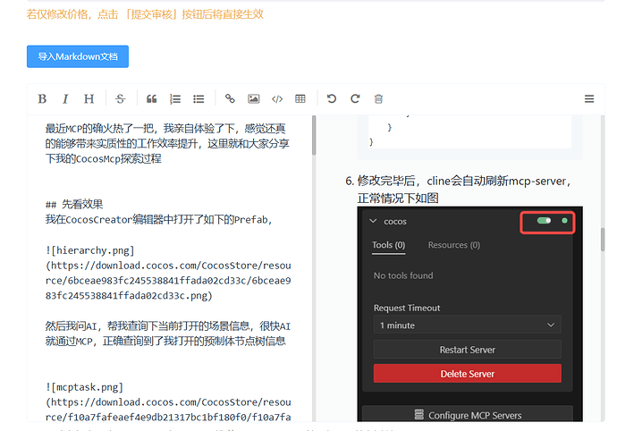The height and width of the screenshot is (431, 617).
Task: Toggle the cocos server enable switch
Action: (x=544, y=221)
